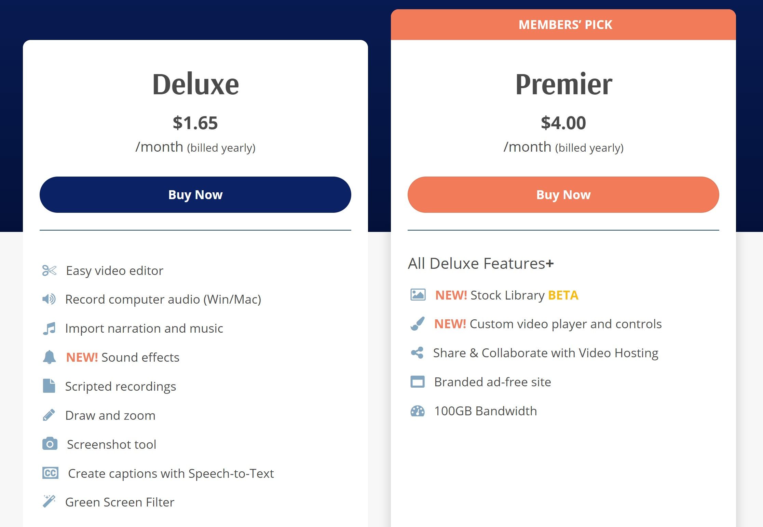
Task: Click the camera icon for Screenshot tool
Action: [x=50, y=444]
